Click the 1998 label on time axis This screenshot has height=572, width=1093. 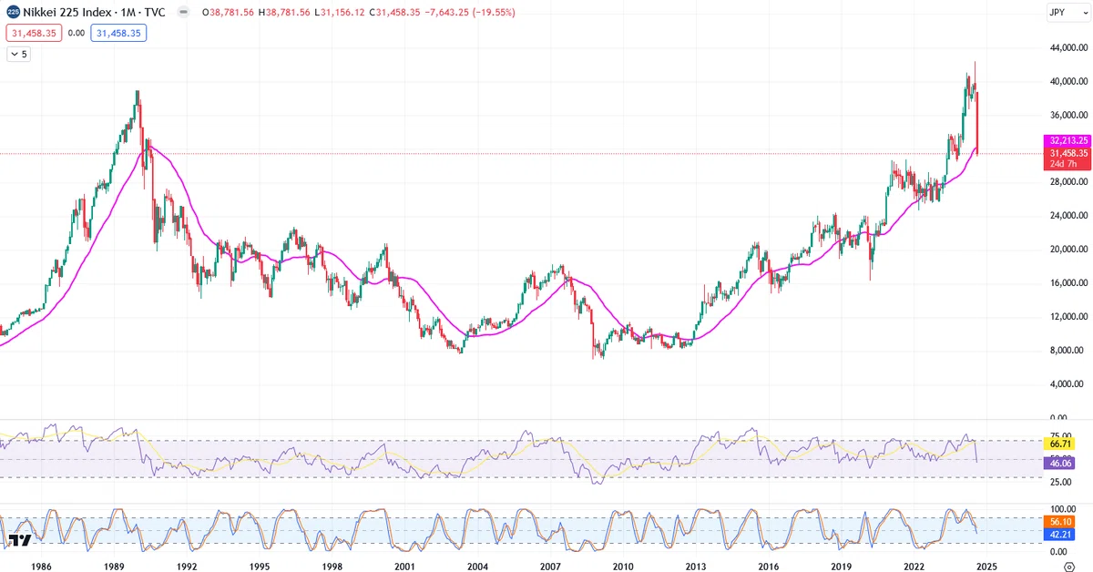click(332, 566)
